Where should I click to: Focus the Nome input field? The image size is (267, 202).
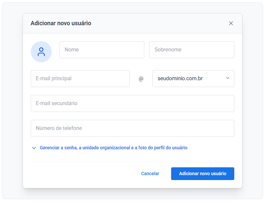pyautogui.click(x=102, y=50)
